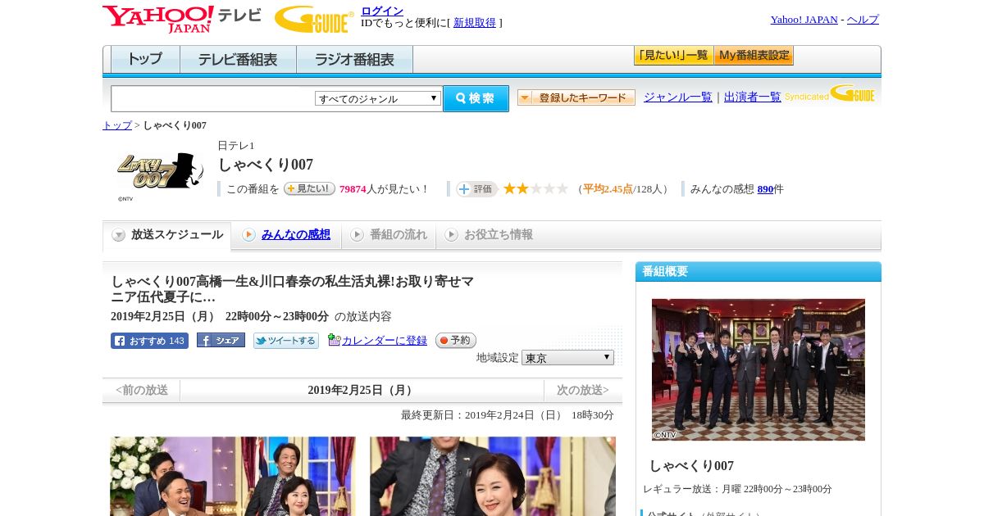Click the ジャンル一覧 link
The height and width of the screenshot is (516, 984).
point(678,97)
